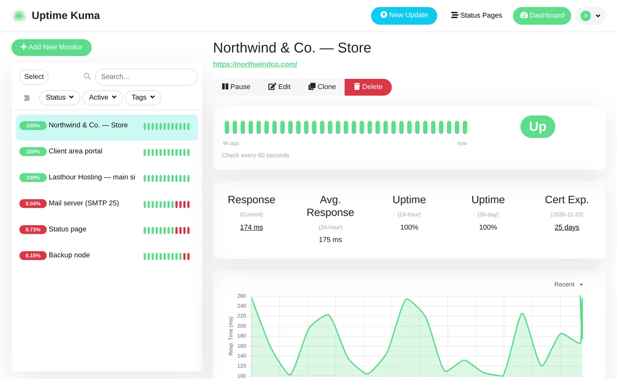This screenshot has width=617, height=379.
Task: Click the 25 days cert expiry link
Action: pyautogui.click(x=567, y=227)
